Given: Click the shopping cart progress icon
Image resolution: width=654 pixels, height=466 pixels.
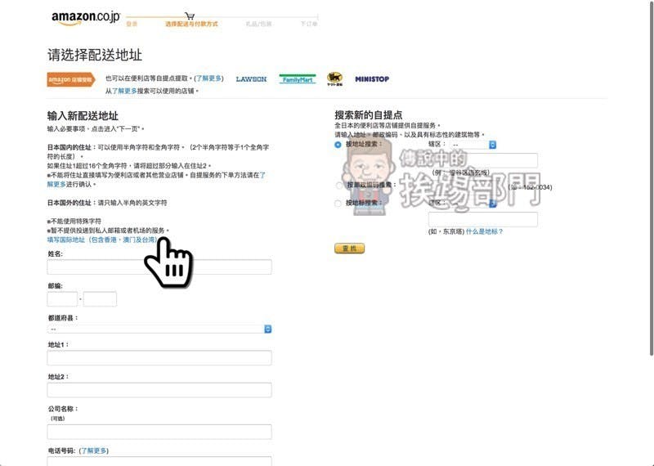Looking at the screenshot, I should pos(190,16).
